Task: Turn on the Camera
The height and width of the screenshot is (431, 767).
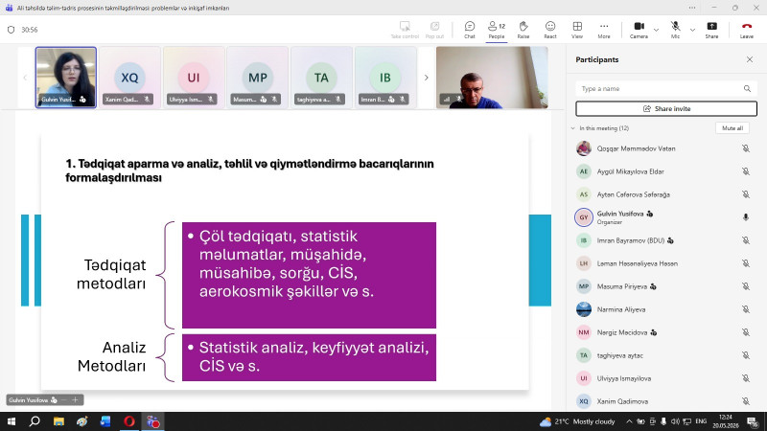Action: [639, 30]
